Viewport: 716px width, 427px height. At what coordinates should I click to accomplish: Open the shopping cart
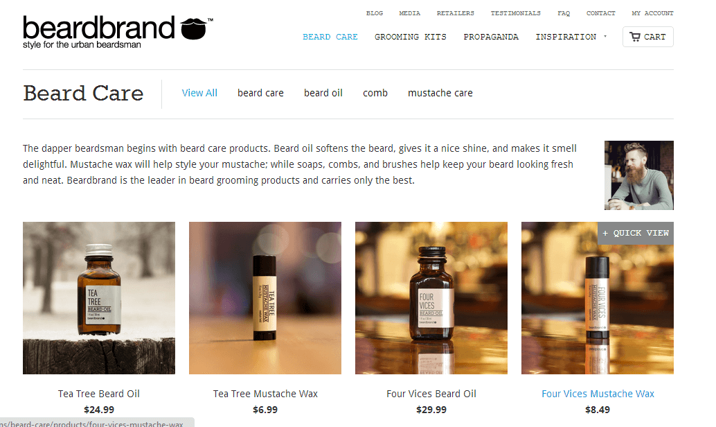[x=647, y=37]
